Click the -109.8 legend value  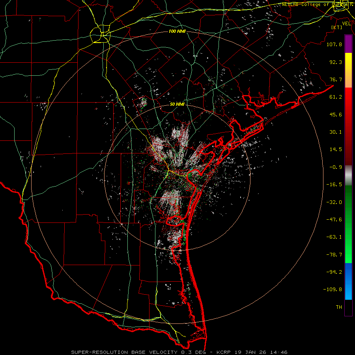click(x=333, y=290)
